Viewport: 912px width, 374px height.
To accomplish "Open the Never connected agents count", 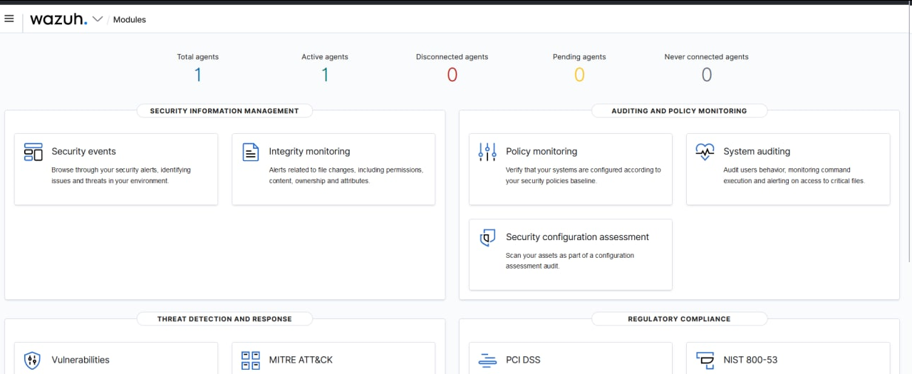I will click(706, 75).
